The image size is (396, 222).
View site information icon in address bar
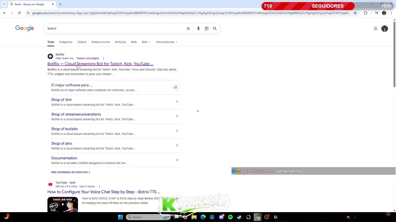(28, 13)
